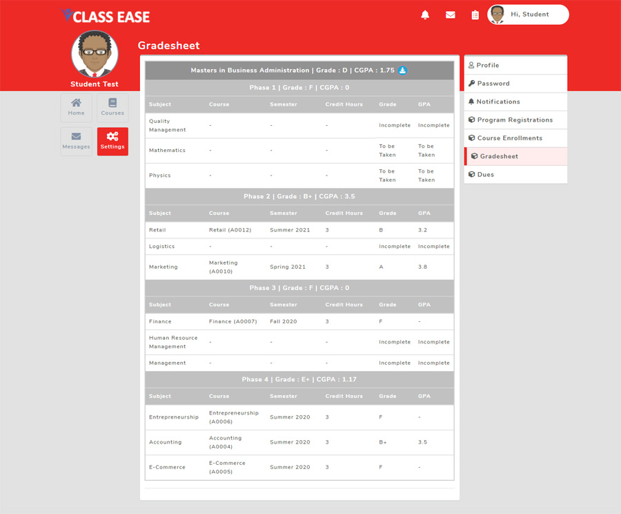Image resolution: width=621 pixels, height=514 pixels.
Task: Click the person icon beside Profile
Action: click(x=473, y=65)
